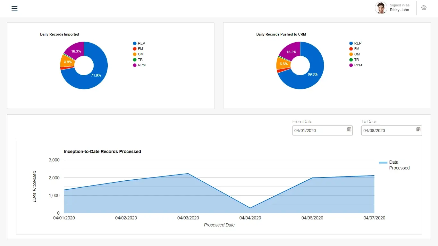Select the 16.3% purple donut slice

click(76, 51)
